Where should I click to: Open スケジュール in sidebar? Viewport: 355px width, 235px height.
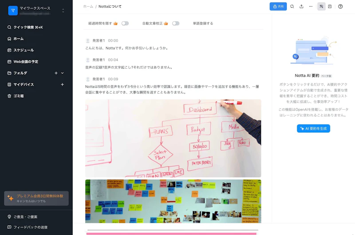20,50
